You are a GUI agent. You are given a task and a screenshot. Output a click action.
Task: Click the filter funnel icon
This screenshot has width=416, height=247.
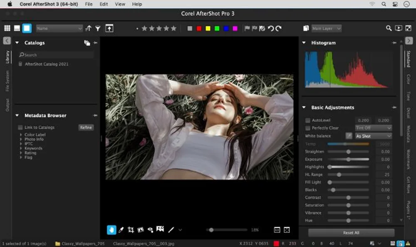point(98,28)
